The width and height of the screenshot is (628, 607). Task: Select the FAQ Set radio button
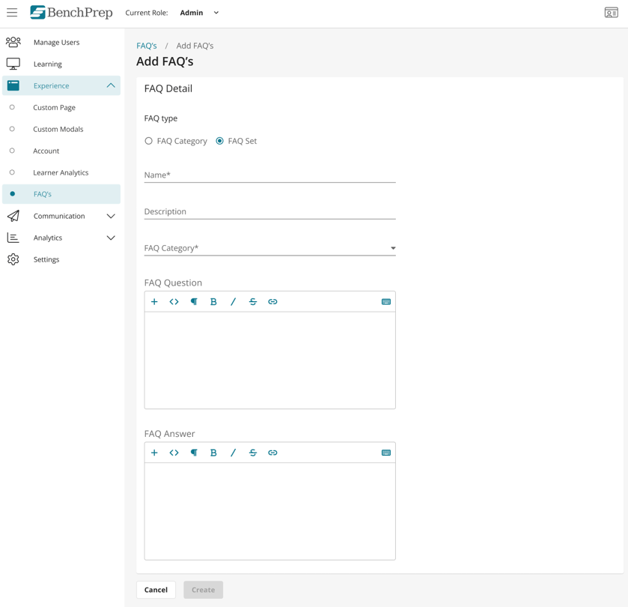click(x=220, y=141)
